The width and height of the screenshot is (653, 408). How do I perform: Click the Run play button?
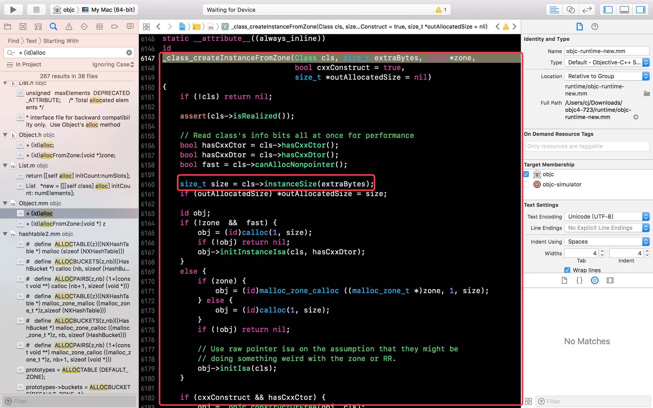pos(13,10)
